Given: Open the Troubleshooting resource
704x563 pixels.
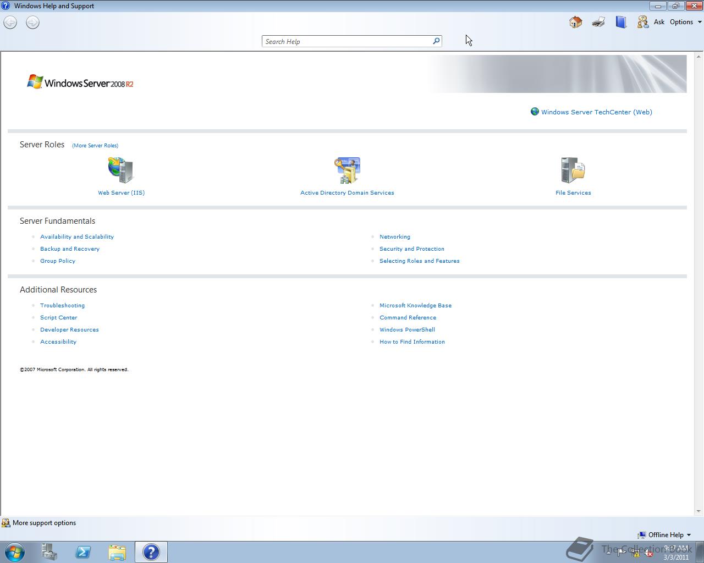Looking at the screenshot, I should tap(62, 306).
